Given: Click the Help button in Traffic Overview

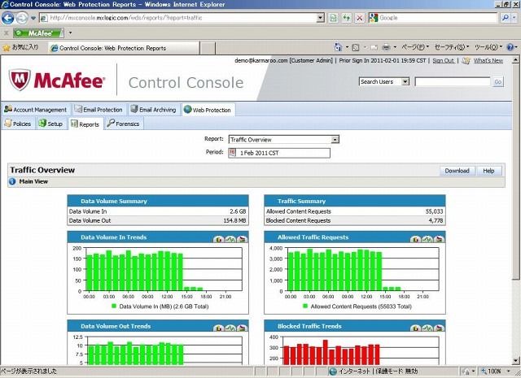Looking at the screenshot, I should tap(488, 171).
